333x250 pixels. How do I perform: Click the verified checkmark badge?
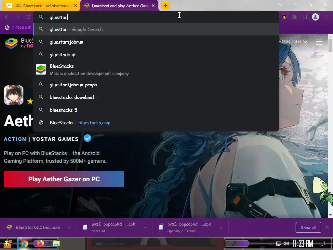click(x=87, y=138)
